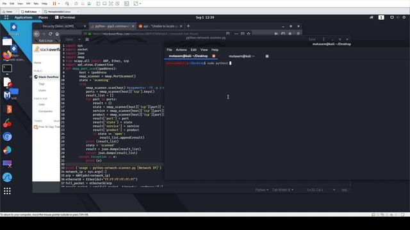The width and height of the screenshot is (410, 230).
Task: Go to Firefox home page icon
Action: [x=57, y=34]
